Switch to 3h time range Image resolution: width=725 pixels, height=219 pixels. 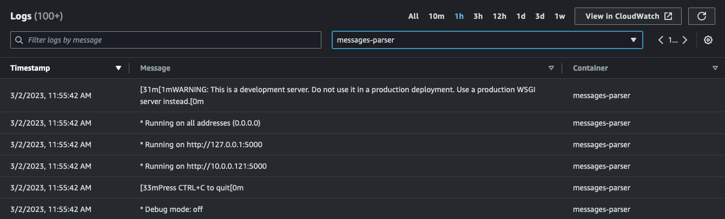pos(478,16)
